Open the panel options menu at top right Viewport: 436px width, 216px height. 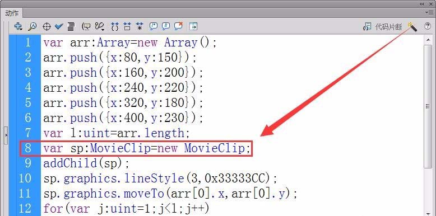(429, 12)
